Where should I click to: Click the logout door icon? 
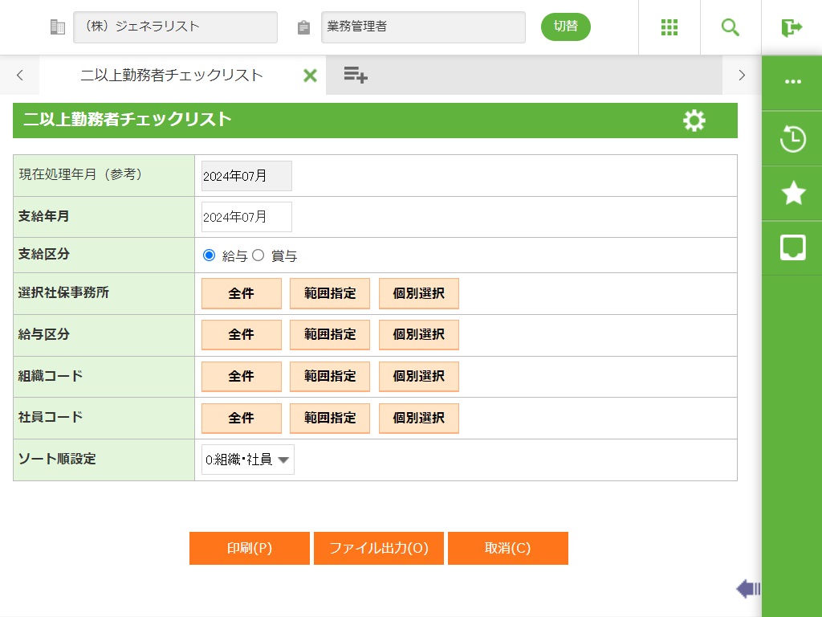click(x=791, y=27)
